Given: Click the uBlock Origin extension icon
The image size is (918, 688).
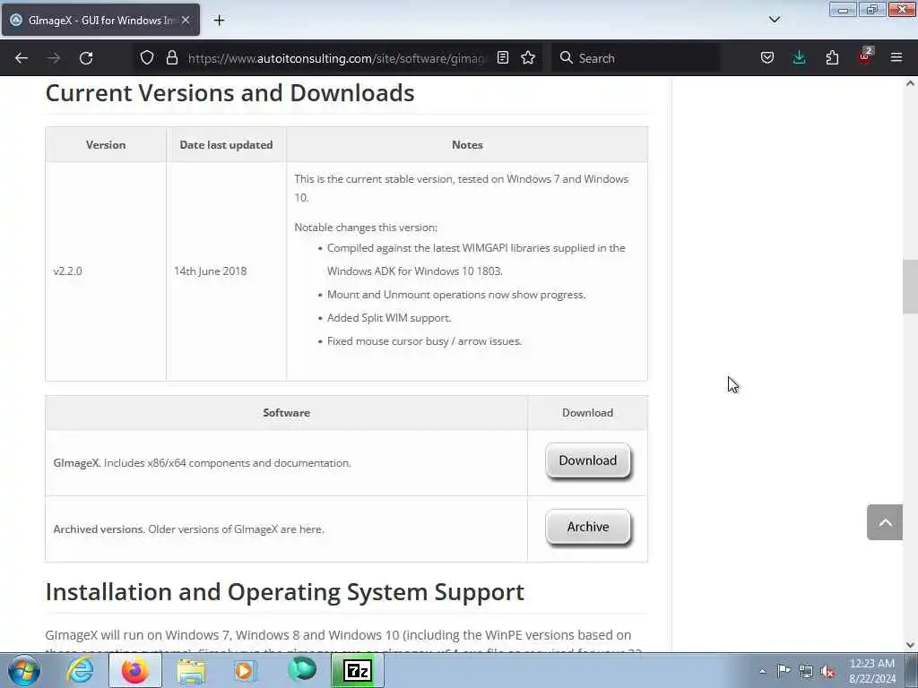Looking at the screenshot, I should [865, 56].
